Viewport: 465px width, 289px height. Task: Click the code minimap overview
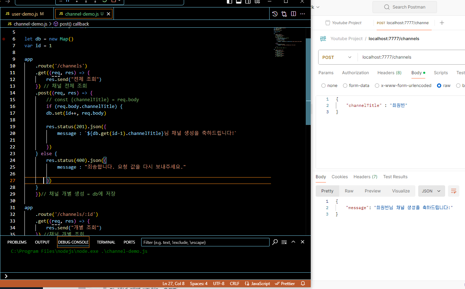287,43
